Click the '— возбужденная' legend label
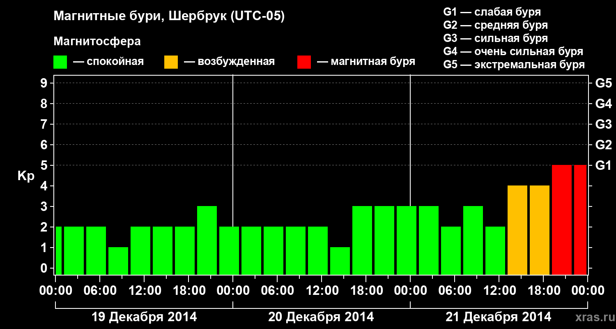 coord(229,62)
